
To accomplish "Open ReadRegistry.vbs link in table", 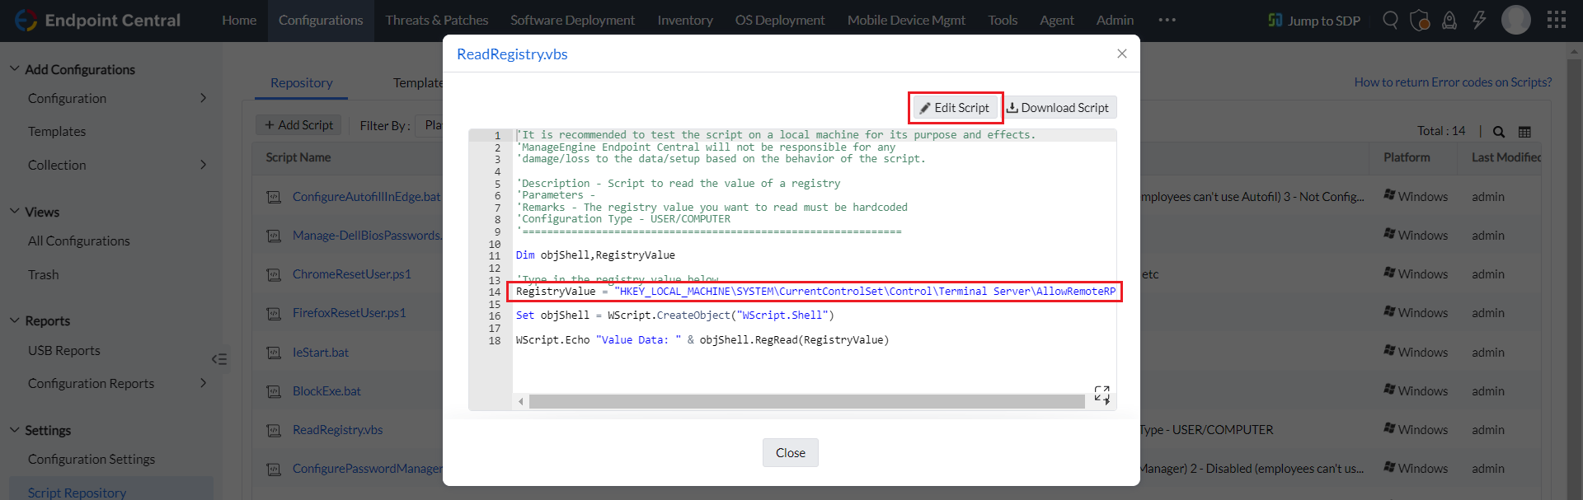I will pos(338,430).
